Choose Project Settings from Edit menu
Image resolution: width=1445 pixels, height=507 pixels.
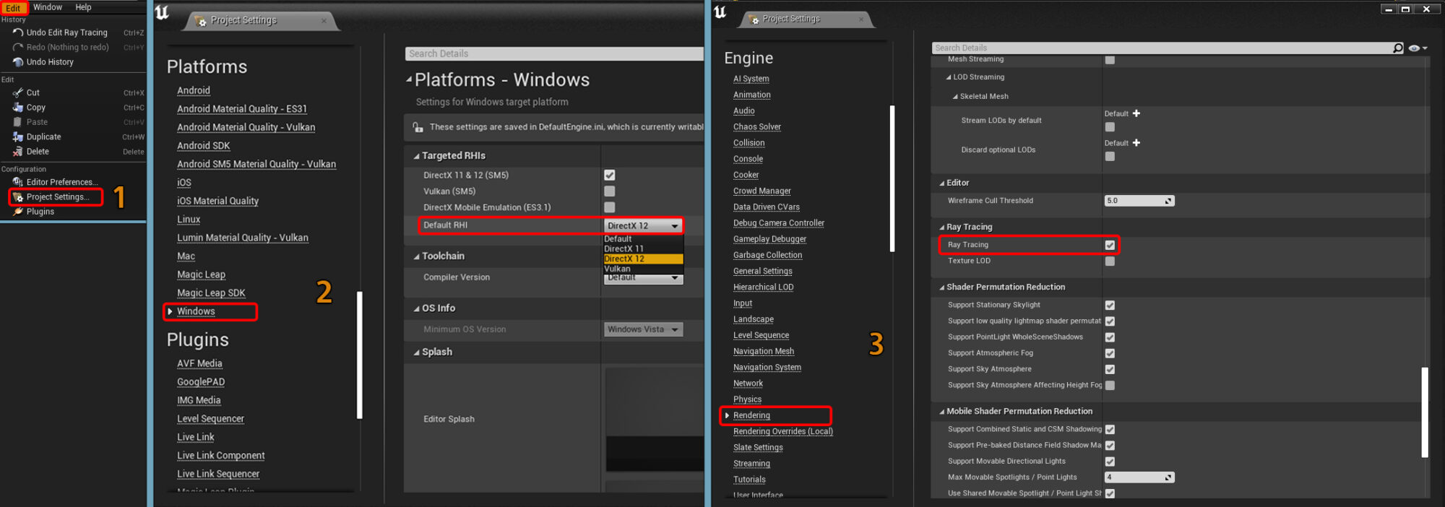click(58, 197)
